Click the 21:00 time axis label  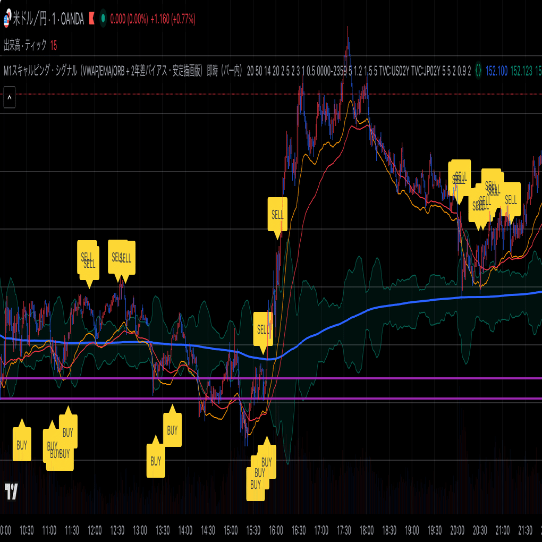(502, 530)
